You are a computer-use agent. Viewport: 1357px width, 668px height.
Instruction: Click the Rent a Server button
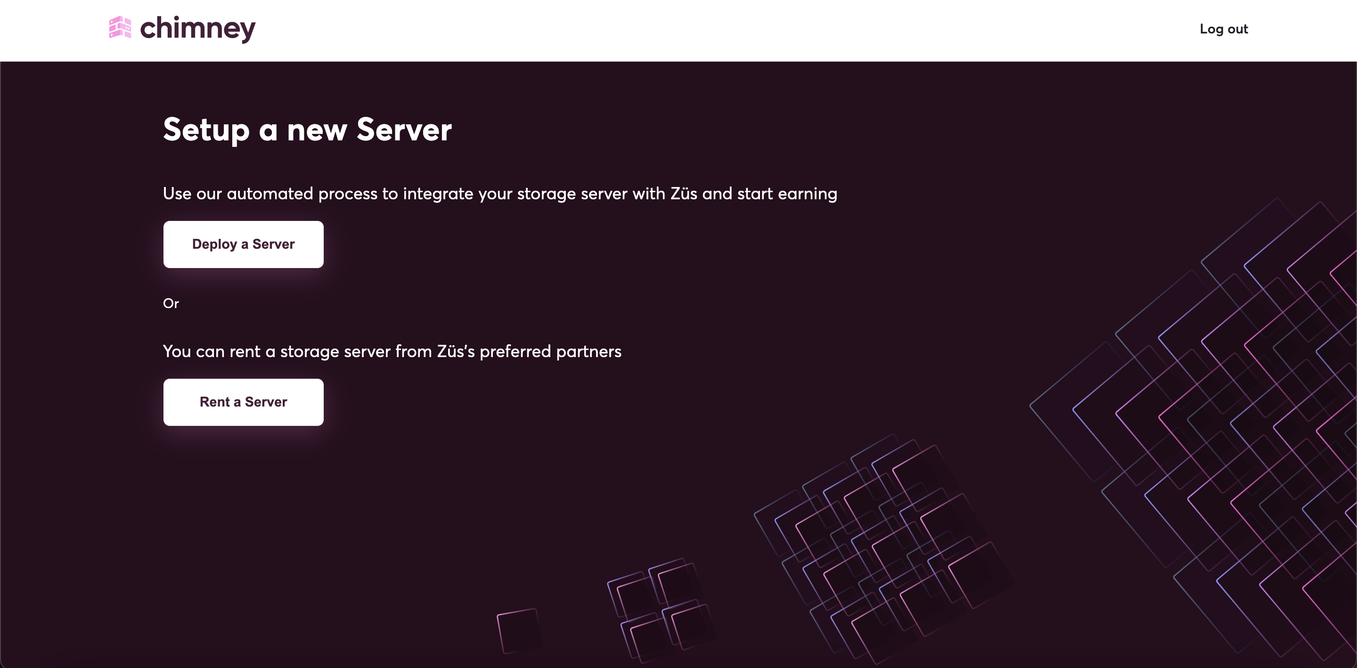click(244, 402)
